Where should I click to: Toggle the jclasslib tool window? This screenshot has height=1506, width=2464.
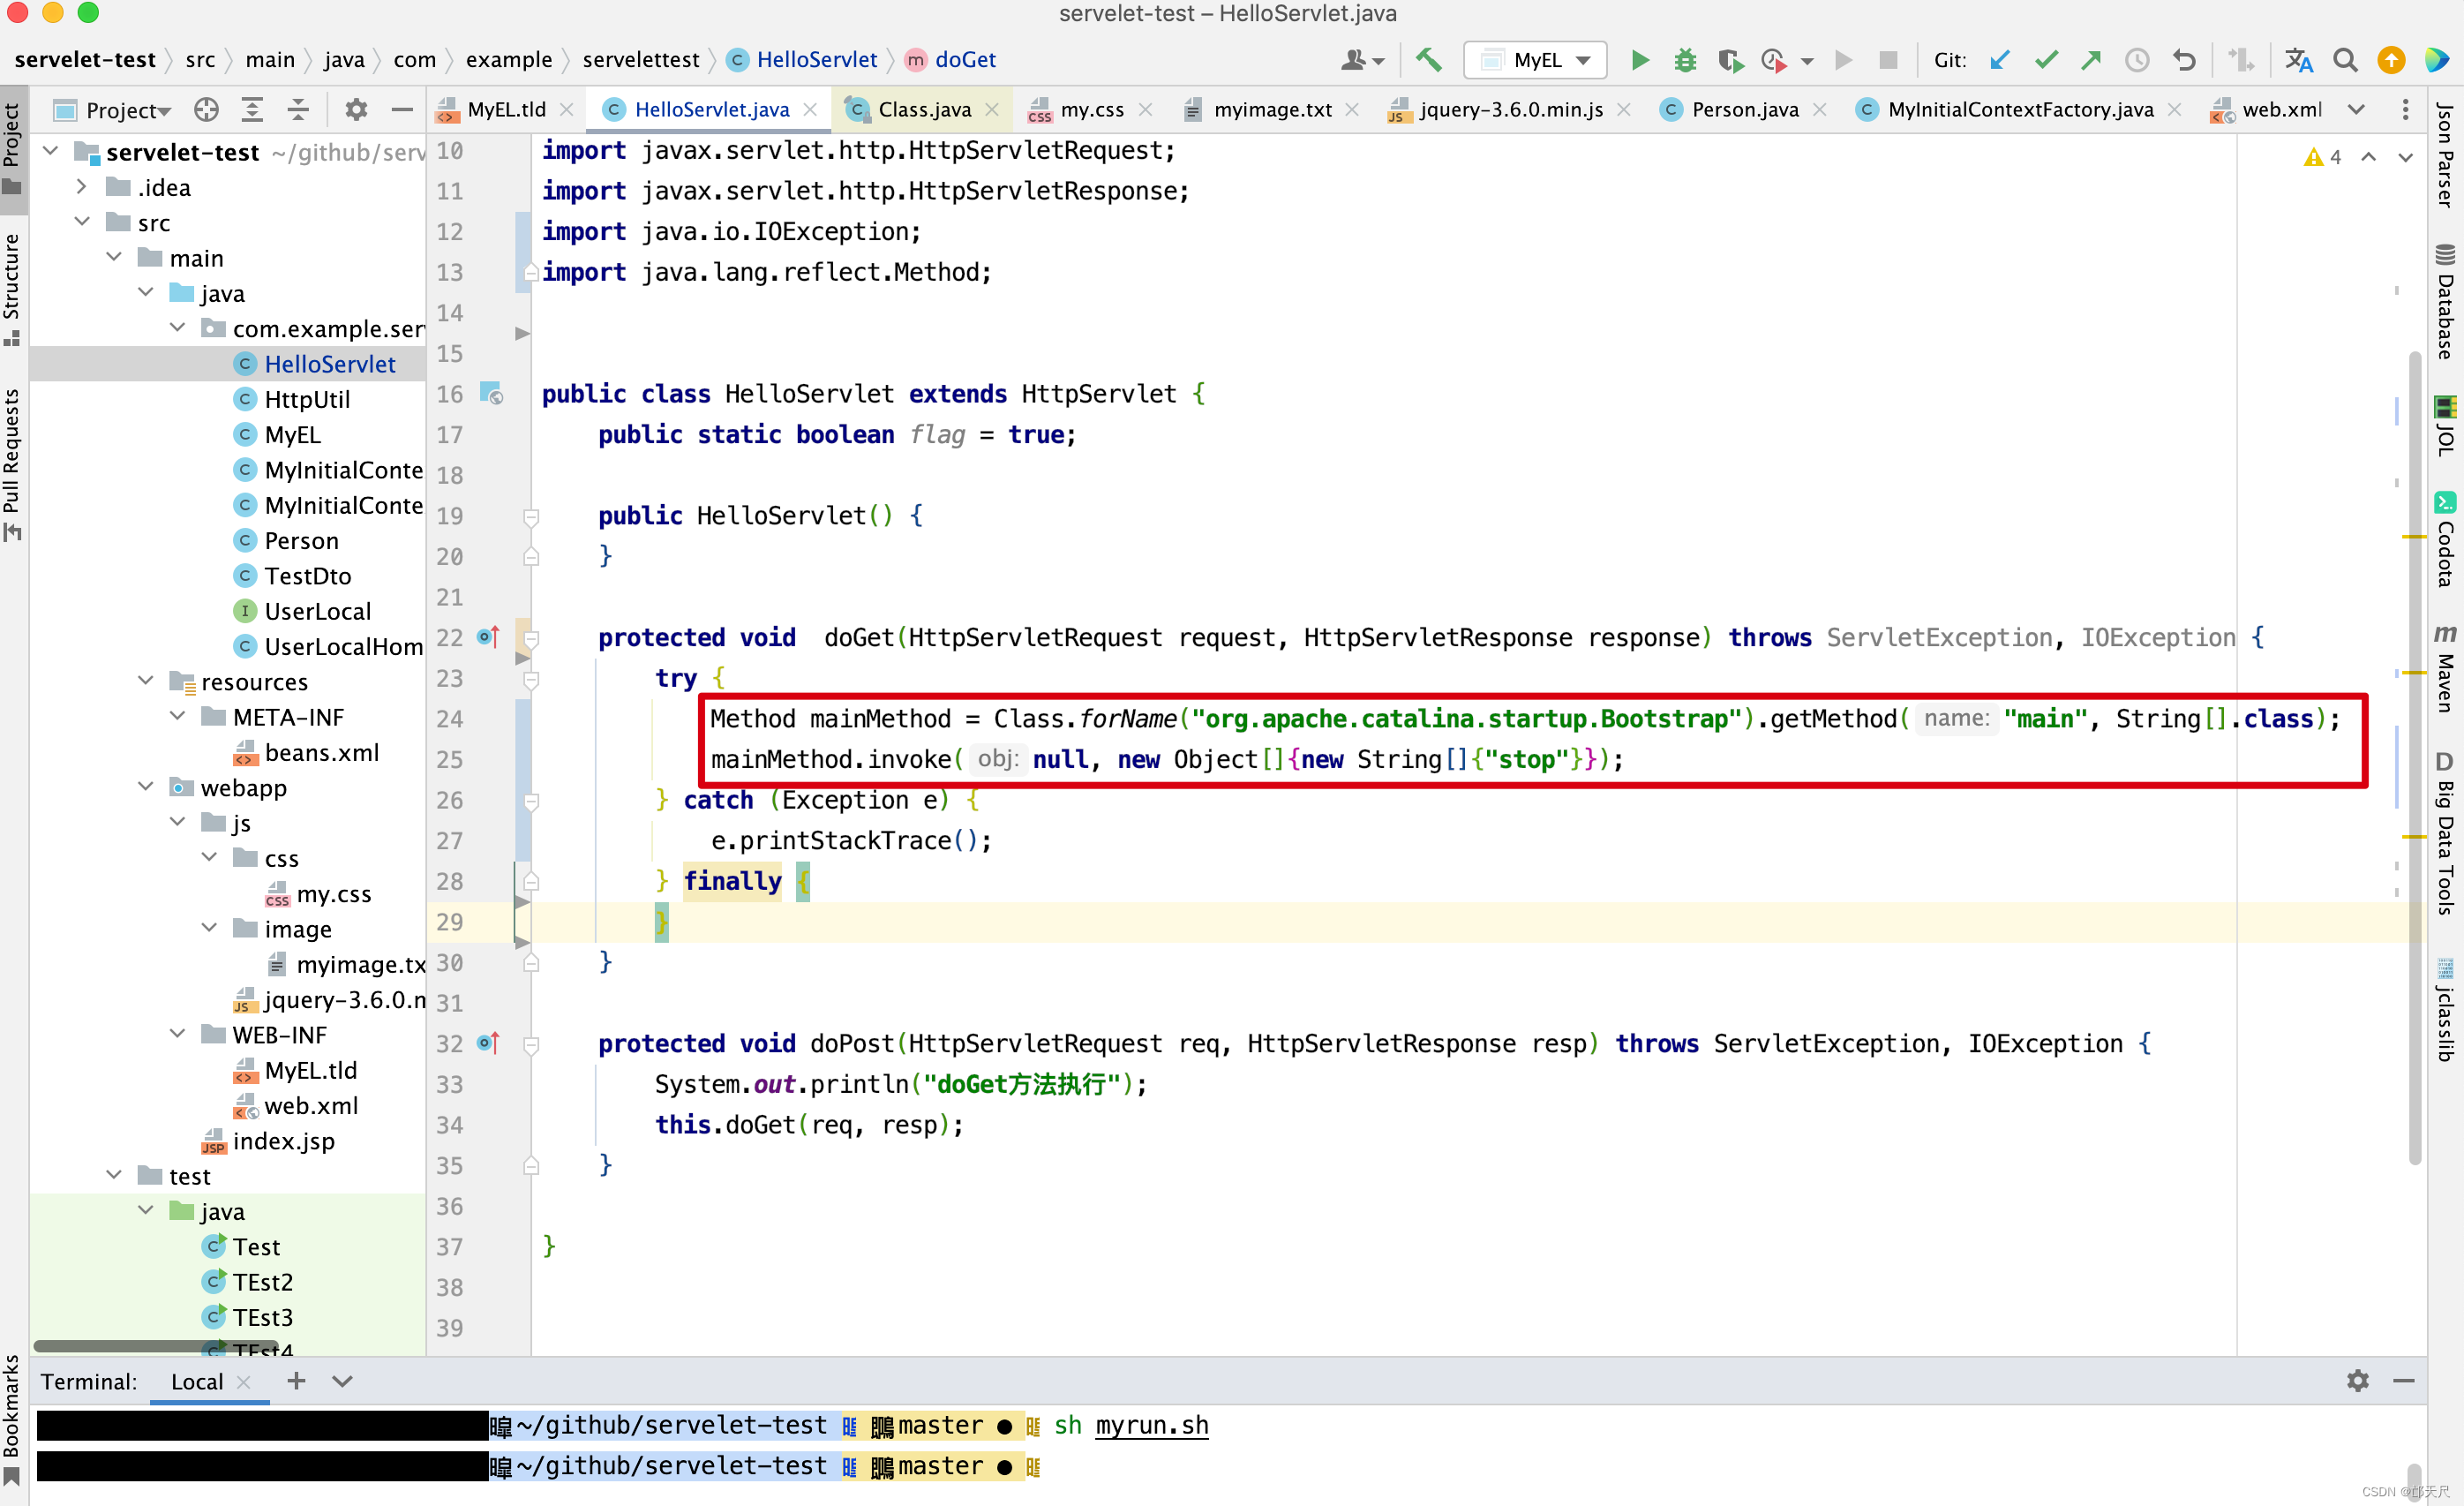(2444, 1010)
